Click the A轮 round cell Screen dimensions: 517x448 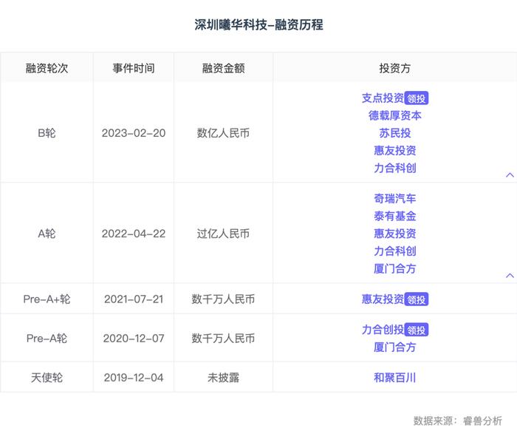point(47,234)
